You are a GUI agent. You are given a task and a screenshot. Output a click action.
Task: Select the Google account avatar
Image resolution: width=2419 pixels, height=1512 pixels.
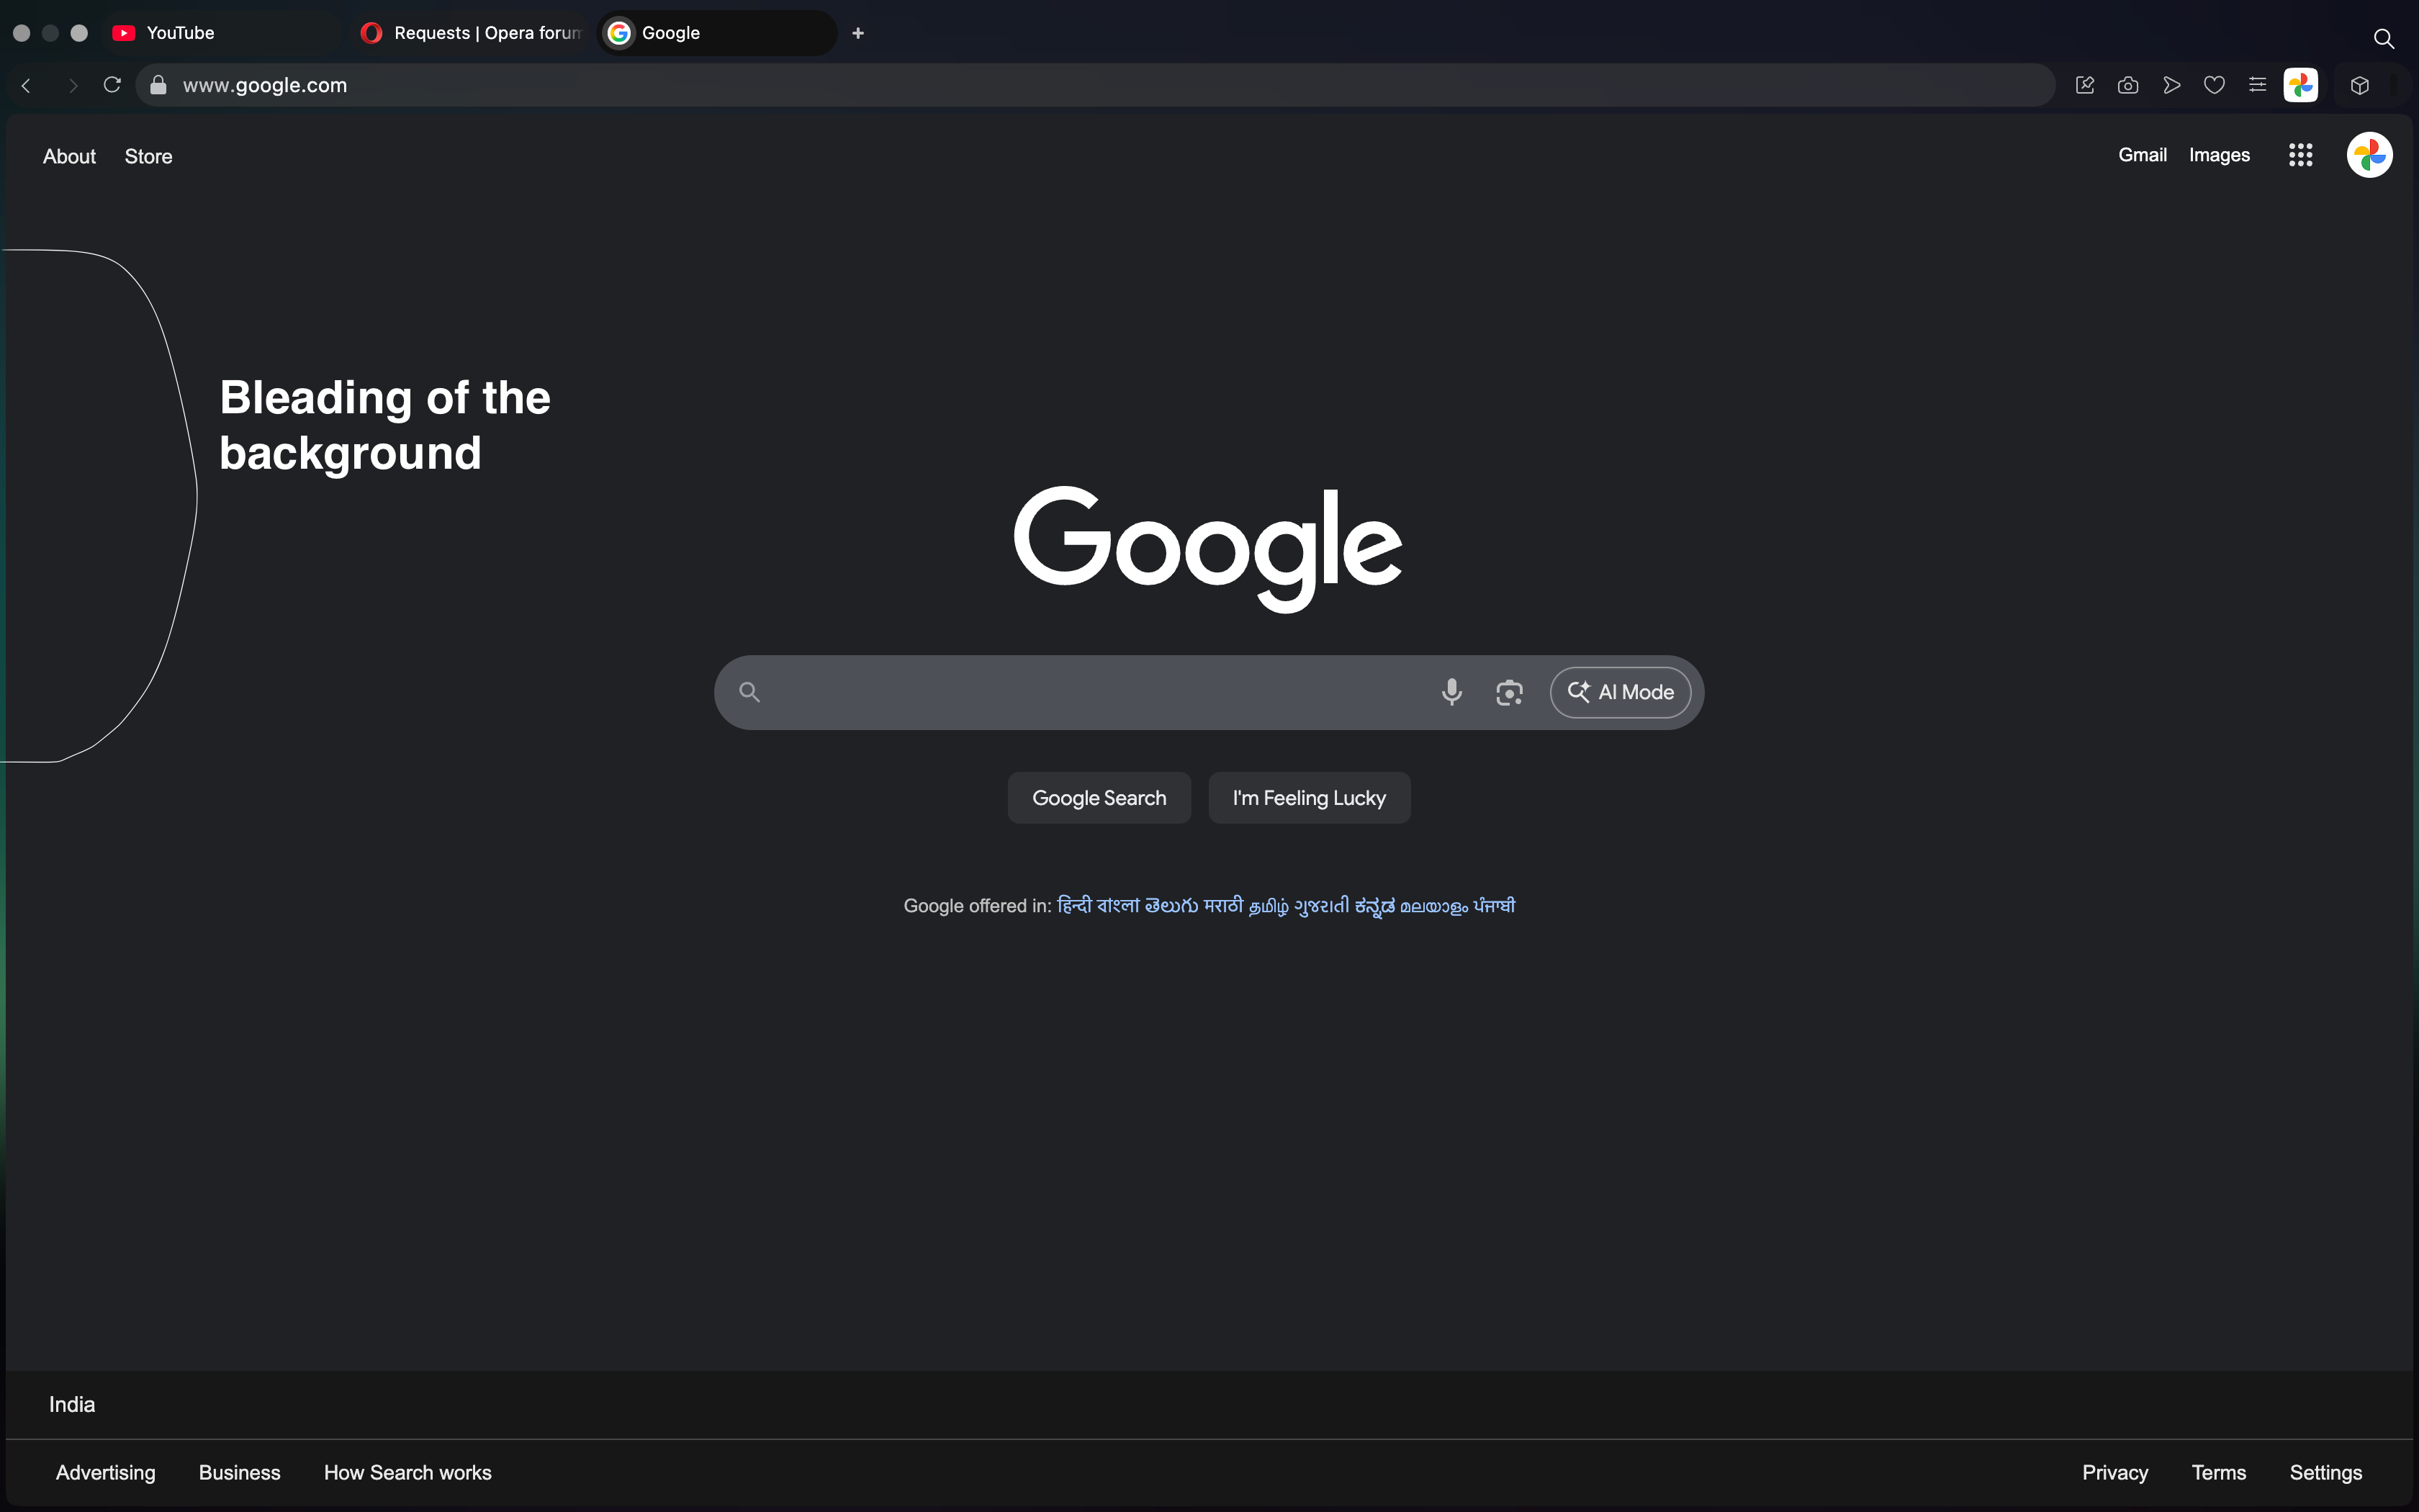(2369, 155)
